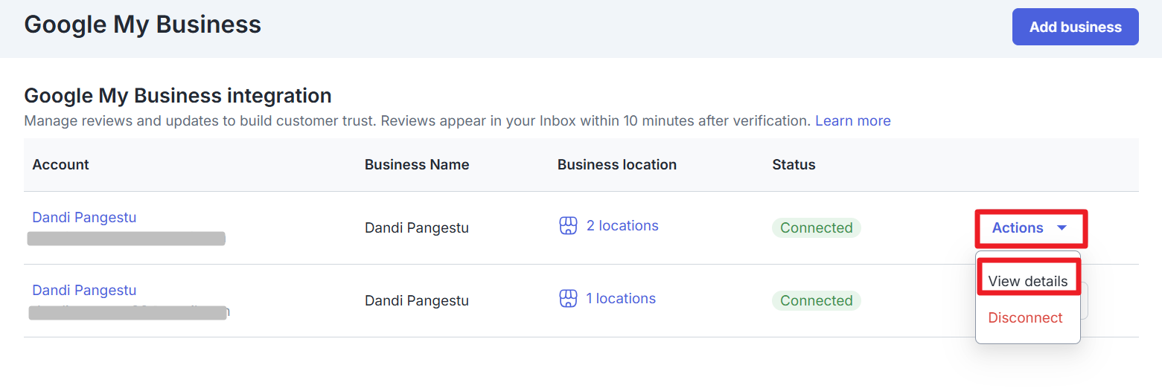Open Dandi Pangestu account with 1 locations
The image size is (1162, 388).
tap(84, 290)
